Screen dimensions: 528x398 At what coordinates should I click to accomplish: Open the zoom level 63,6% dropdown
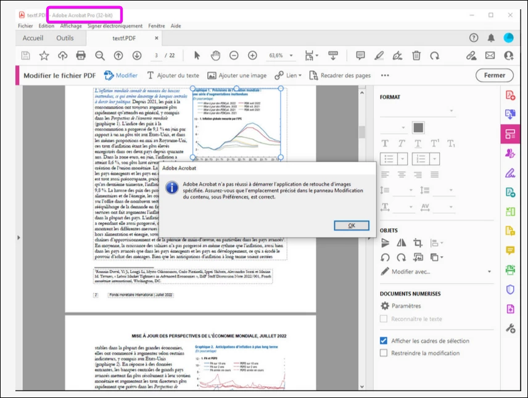(x=291, y=56)
